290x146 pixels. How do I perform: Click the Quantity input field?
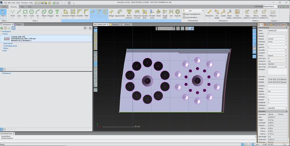[x=277, y=47]
